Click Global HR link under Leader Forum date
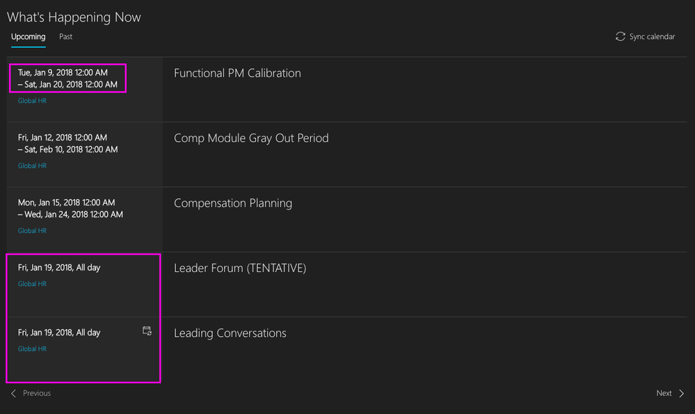695x414 pixels. (x=32, y=284)
